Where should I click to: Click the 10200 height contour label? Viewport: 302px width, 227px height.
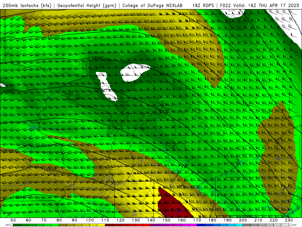pyautogui.click(x=54, y=36)
